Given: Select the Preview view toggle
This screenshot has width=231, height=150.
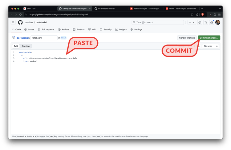Looking at the screenshot, I should pos(26,46).
